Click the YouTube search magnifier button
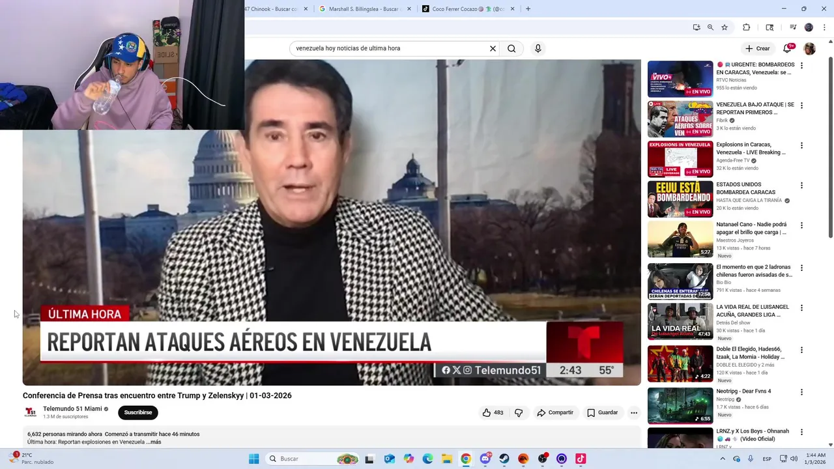This screenshot has width=834, height=469. click(511, 48)
